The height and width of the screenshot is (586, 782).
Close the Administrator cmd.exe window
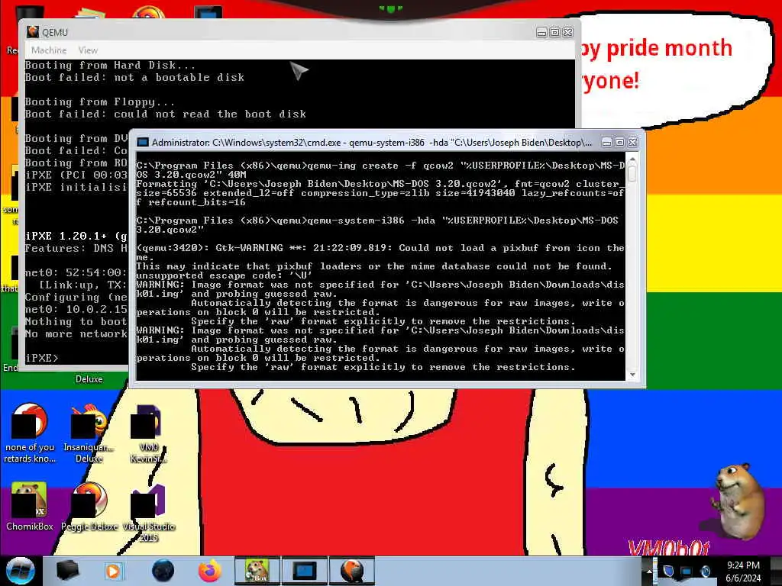(x=632, y=143)
